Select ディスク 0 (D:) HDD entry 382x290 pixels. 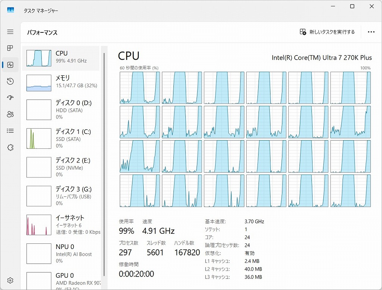[61, 110]
